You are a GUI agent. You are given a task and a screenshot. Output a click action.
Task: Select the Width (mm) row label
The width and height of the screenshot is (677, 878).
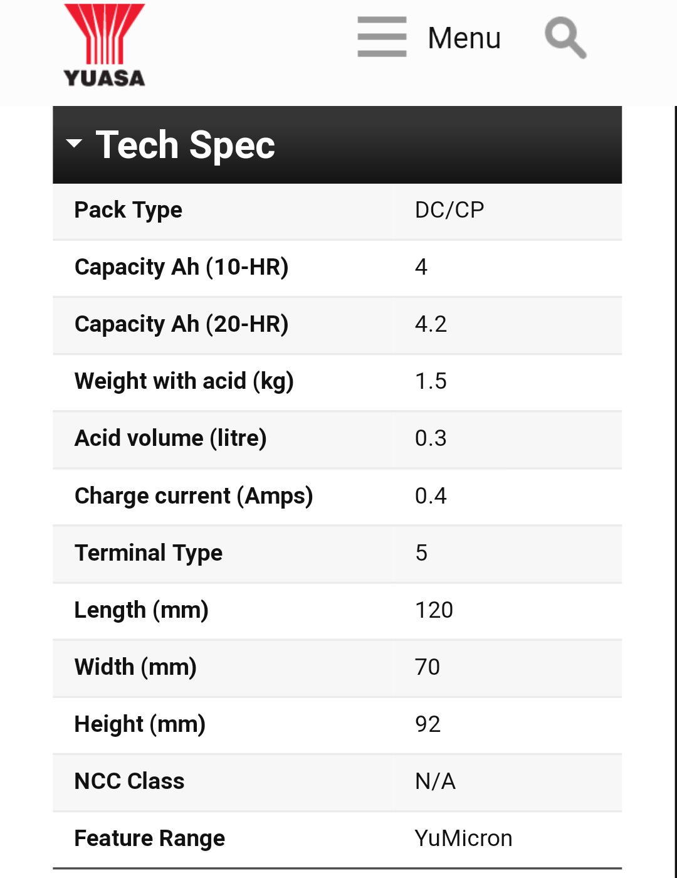point(135,667)
